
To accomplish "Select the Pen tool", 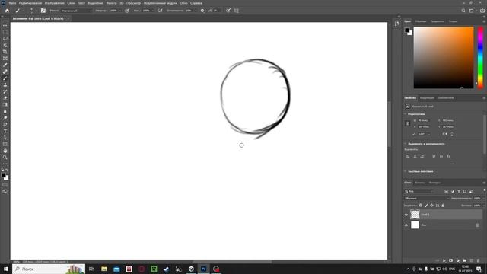I will point(5,124).
